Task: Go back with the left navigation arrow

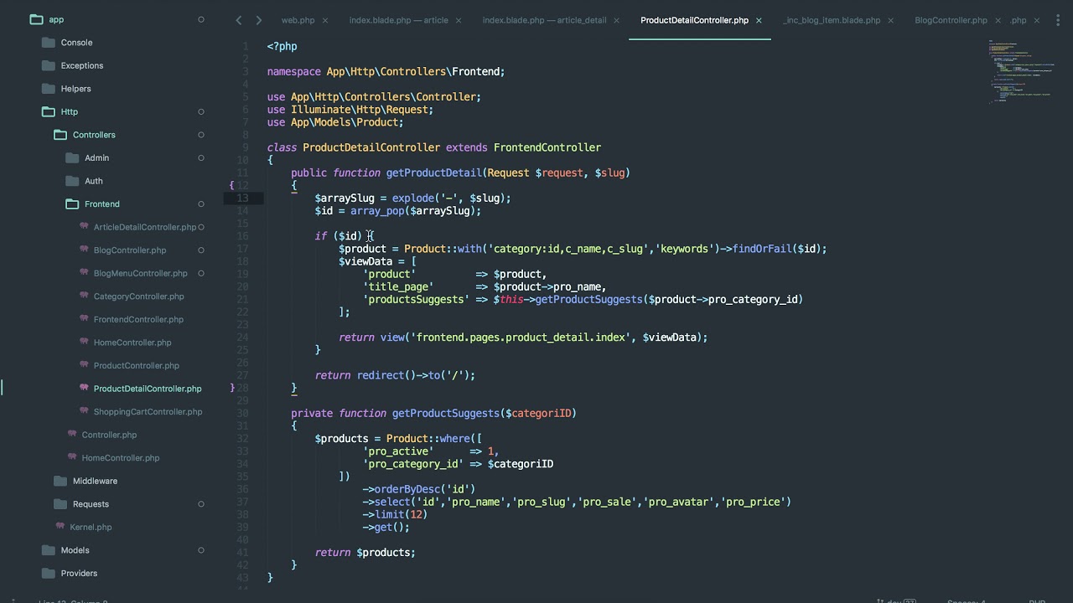Action: pos(239,20)
